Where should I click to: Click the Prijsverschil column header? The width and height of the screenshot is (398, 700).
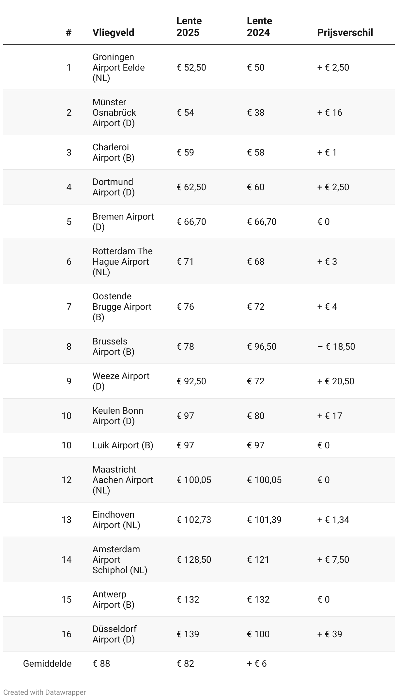[x=345, y=33]
